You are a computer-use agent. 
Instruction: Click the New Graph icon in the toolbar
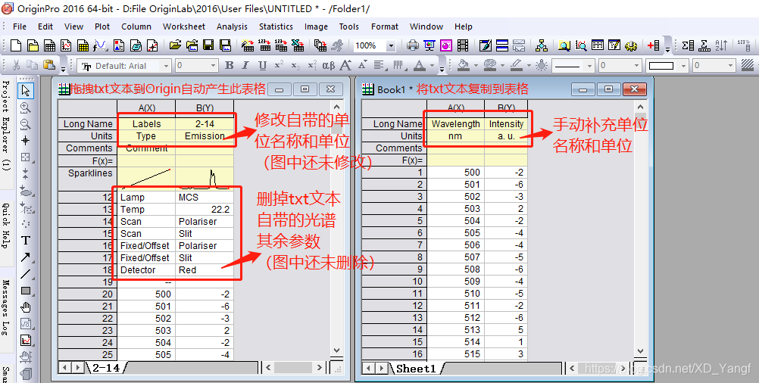(67, 46)
